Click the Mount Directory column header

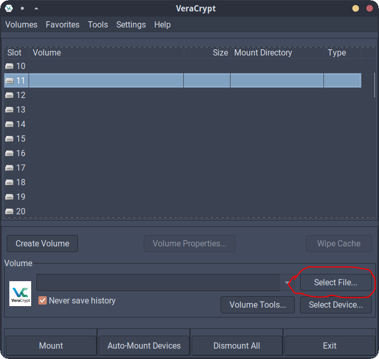click(277, 53)
